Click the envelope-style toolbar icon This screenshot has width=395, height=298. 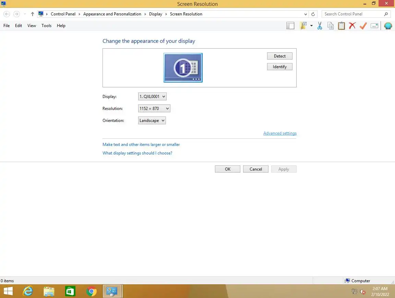click(374, 26)
